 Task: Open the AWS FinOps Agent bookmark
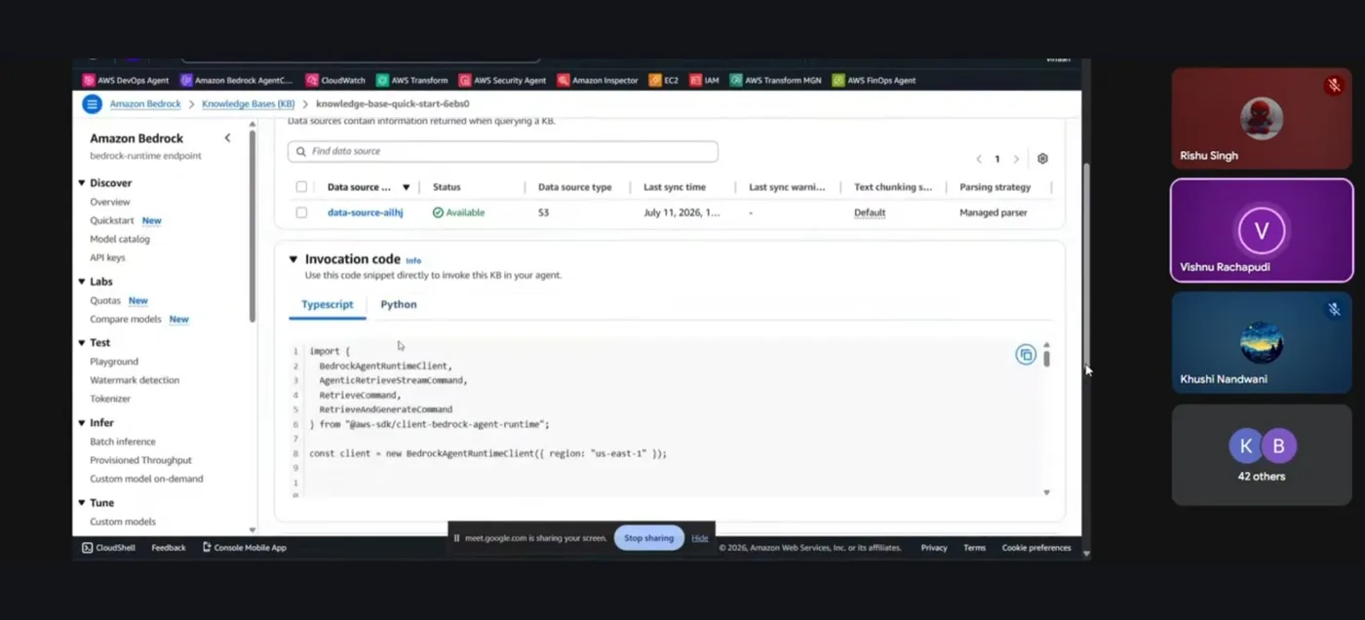coord(875,81)
